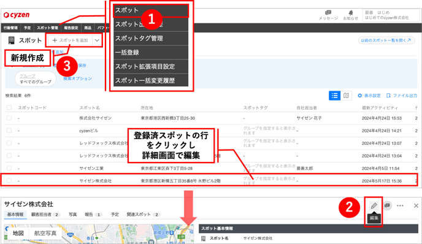Open the three-dot more options menu
The image size is (422, 244).
pyautogui.click(x=400, y=206)
